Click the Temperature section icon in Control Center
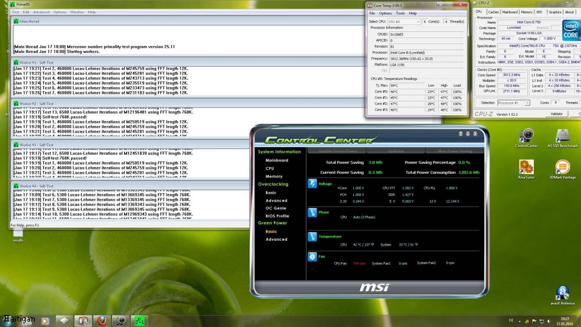581x327 pixels. [x=312, y=237]
